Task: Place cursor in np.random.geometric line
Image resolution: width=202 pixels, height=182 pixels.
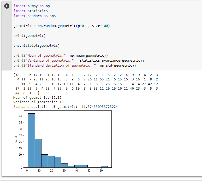Action: [62, 26]
